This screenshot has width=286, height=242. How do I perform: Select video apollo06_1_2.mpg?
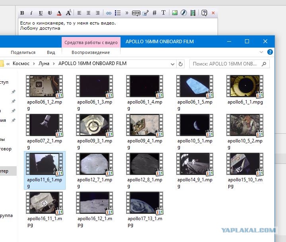[x=45, y=92]
